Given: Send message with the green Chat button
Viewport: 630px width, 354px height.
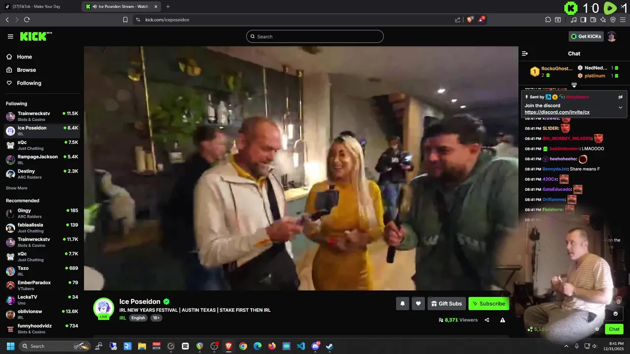Looking at the screenshot, I should coord(614,329).
